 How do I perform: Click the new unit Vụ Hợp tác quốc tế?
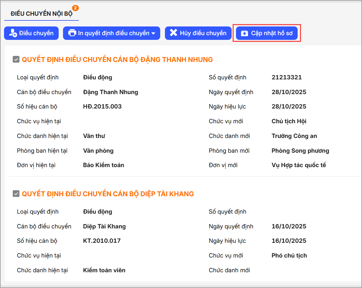(x=299, y=165)
